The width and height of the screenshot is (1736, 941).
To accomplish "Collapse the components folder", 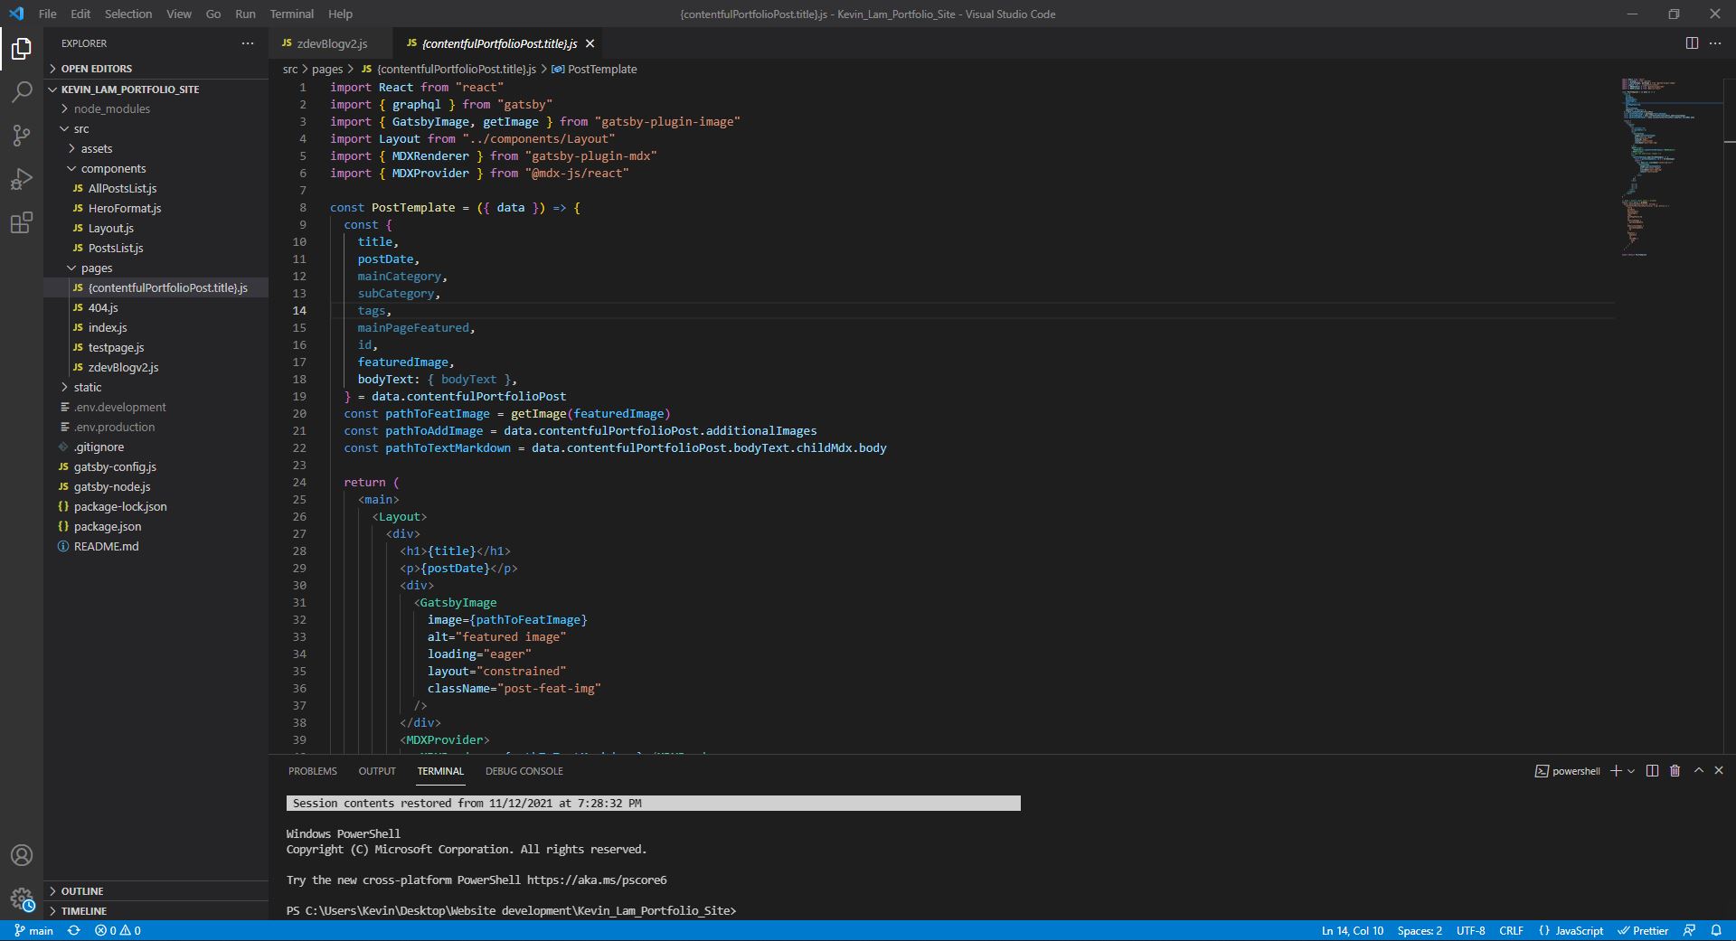I will [x=113, y=168].
